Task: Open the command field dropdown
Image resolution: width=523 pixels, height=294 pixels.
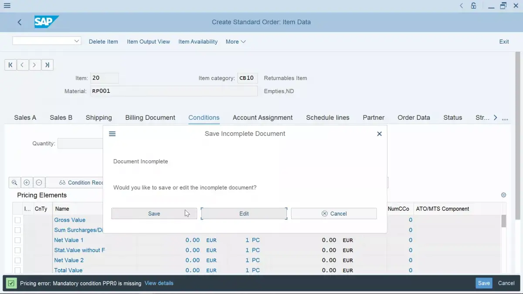Action: tap(77, 41)
